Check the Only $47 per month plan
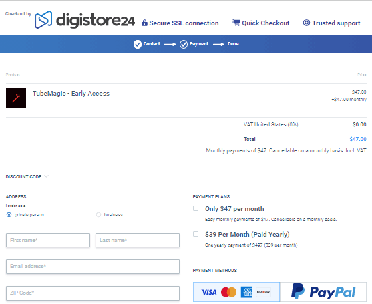 click(196, 208)
